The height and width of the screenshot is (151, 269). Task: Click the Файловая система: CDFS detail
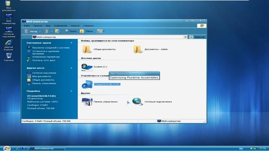42,102
